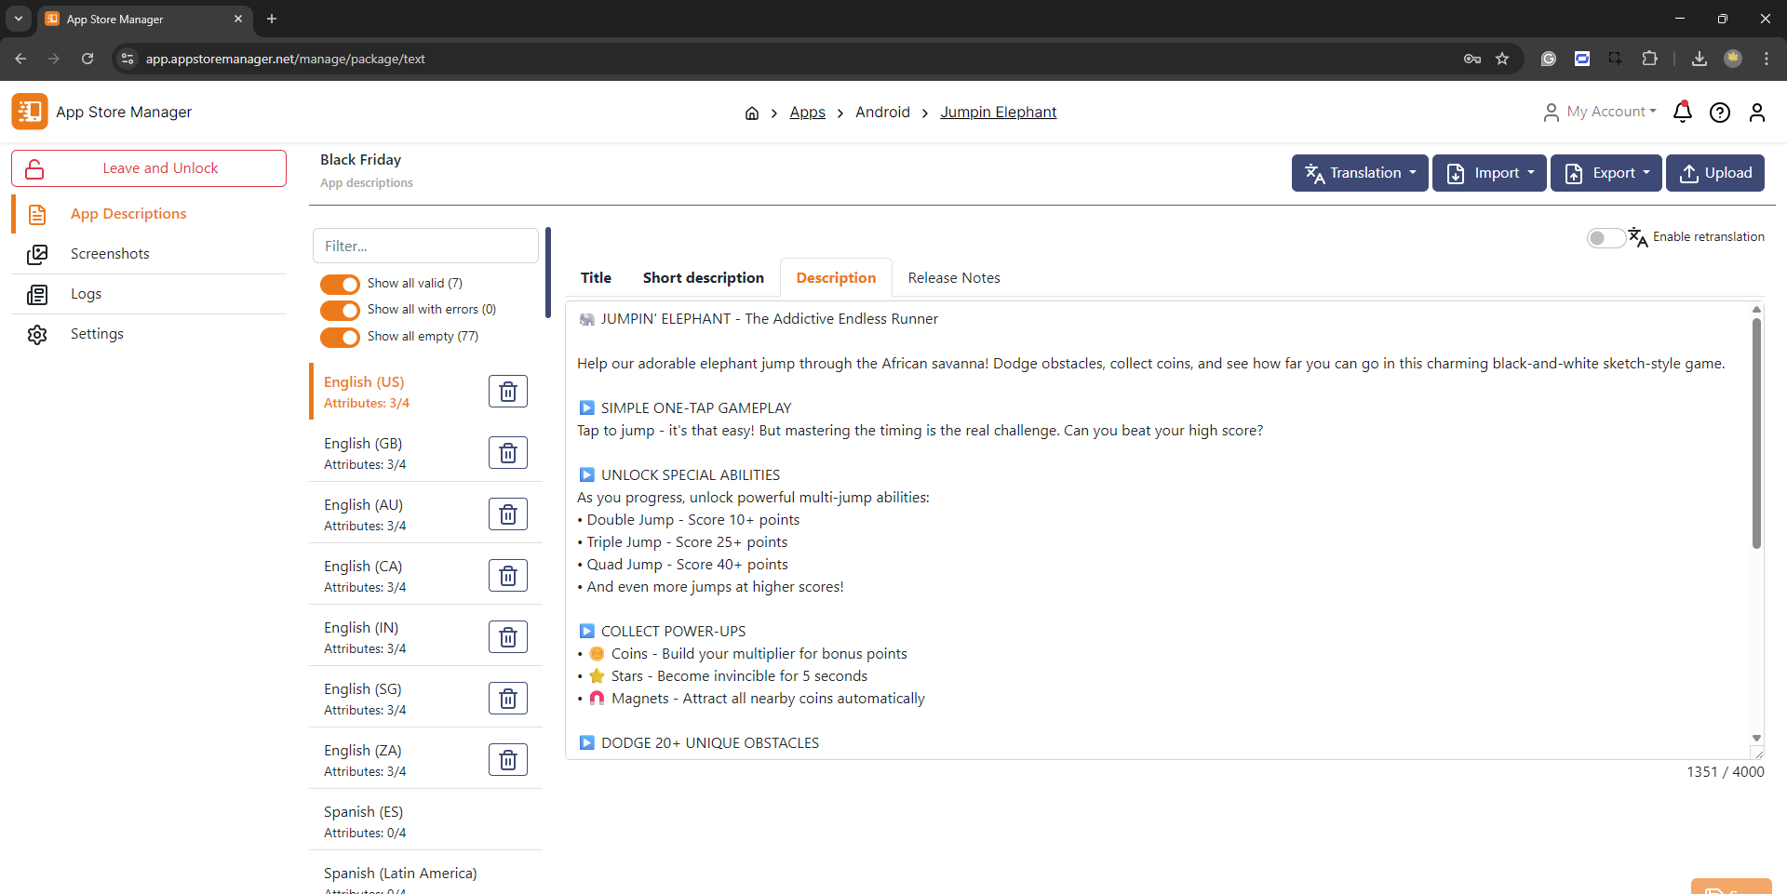Click the Upload button
The image size is (1787, 894).
click(x=1714, y=173)
